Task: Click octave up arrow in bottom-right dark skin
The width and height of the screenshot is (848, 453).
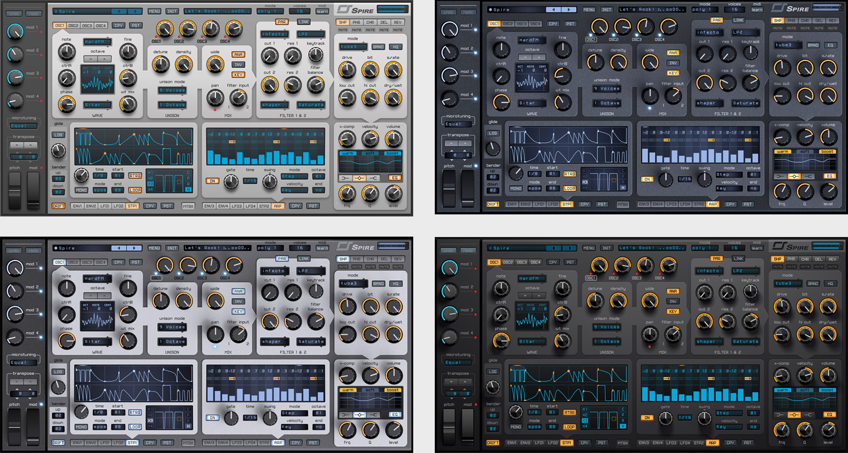Action: pos(538,296)
